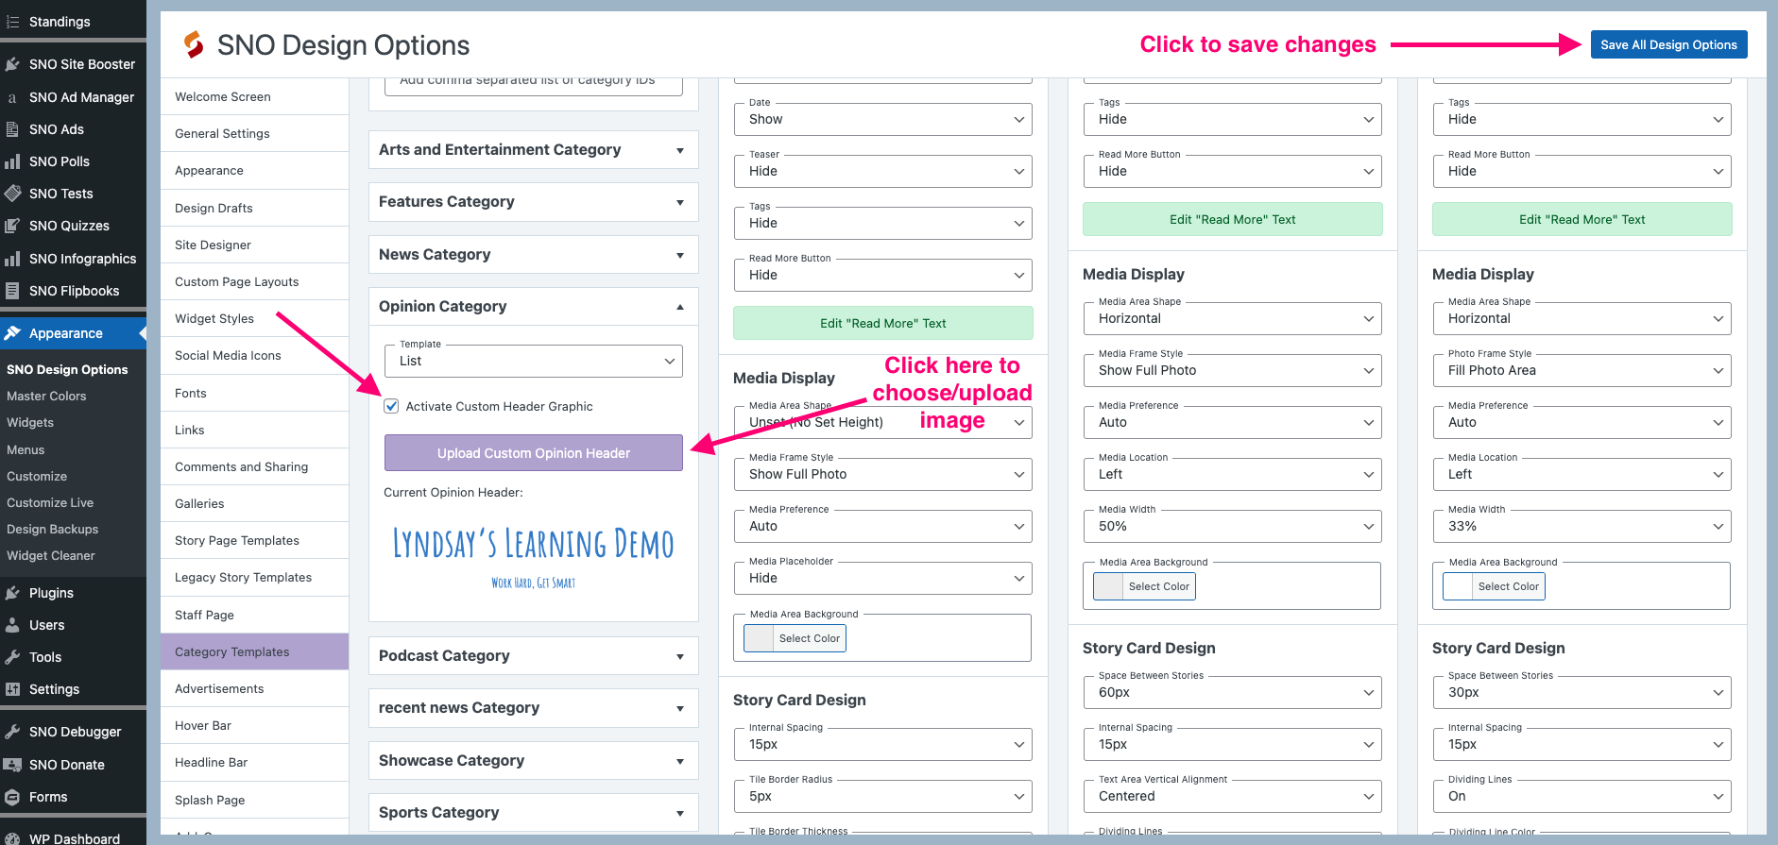
Task: Open the Tile Border Radius dropdown
Action: point(882,796)
